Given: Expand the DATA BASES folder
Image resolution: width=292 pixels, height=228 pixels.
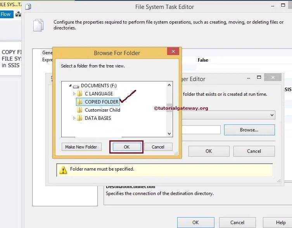Looking at the screenshot, I should (x=74, y=118).
